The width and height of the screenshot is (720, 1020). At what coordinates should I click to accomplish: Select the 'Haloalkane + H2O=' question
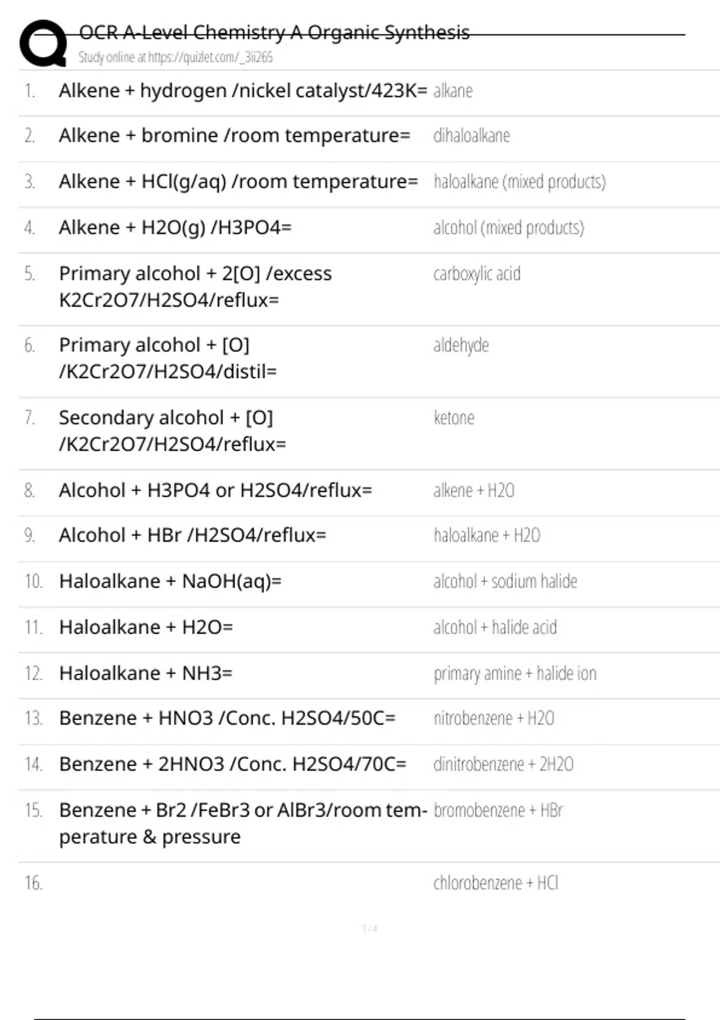pos(146,627)
